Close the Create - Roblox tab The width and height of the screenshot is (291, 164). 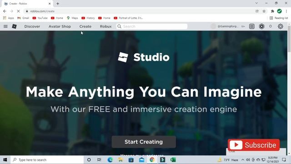(50, 4)
